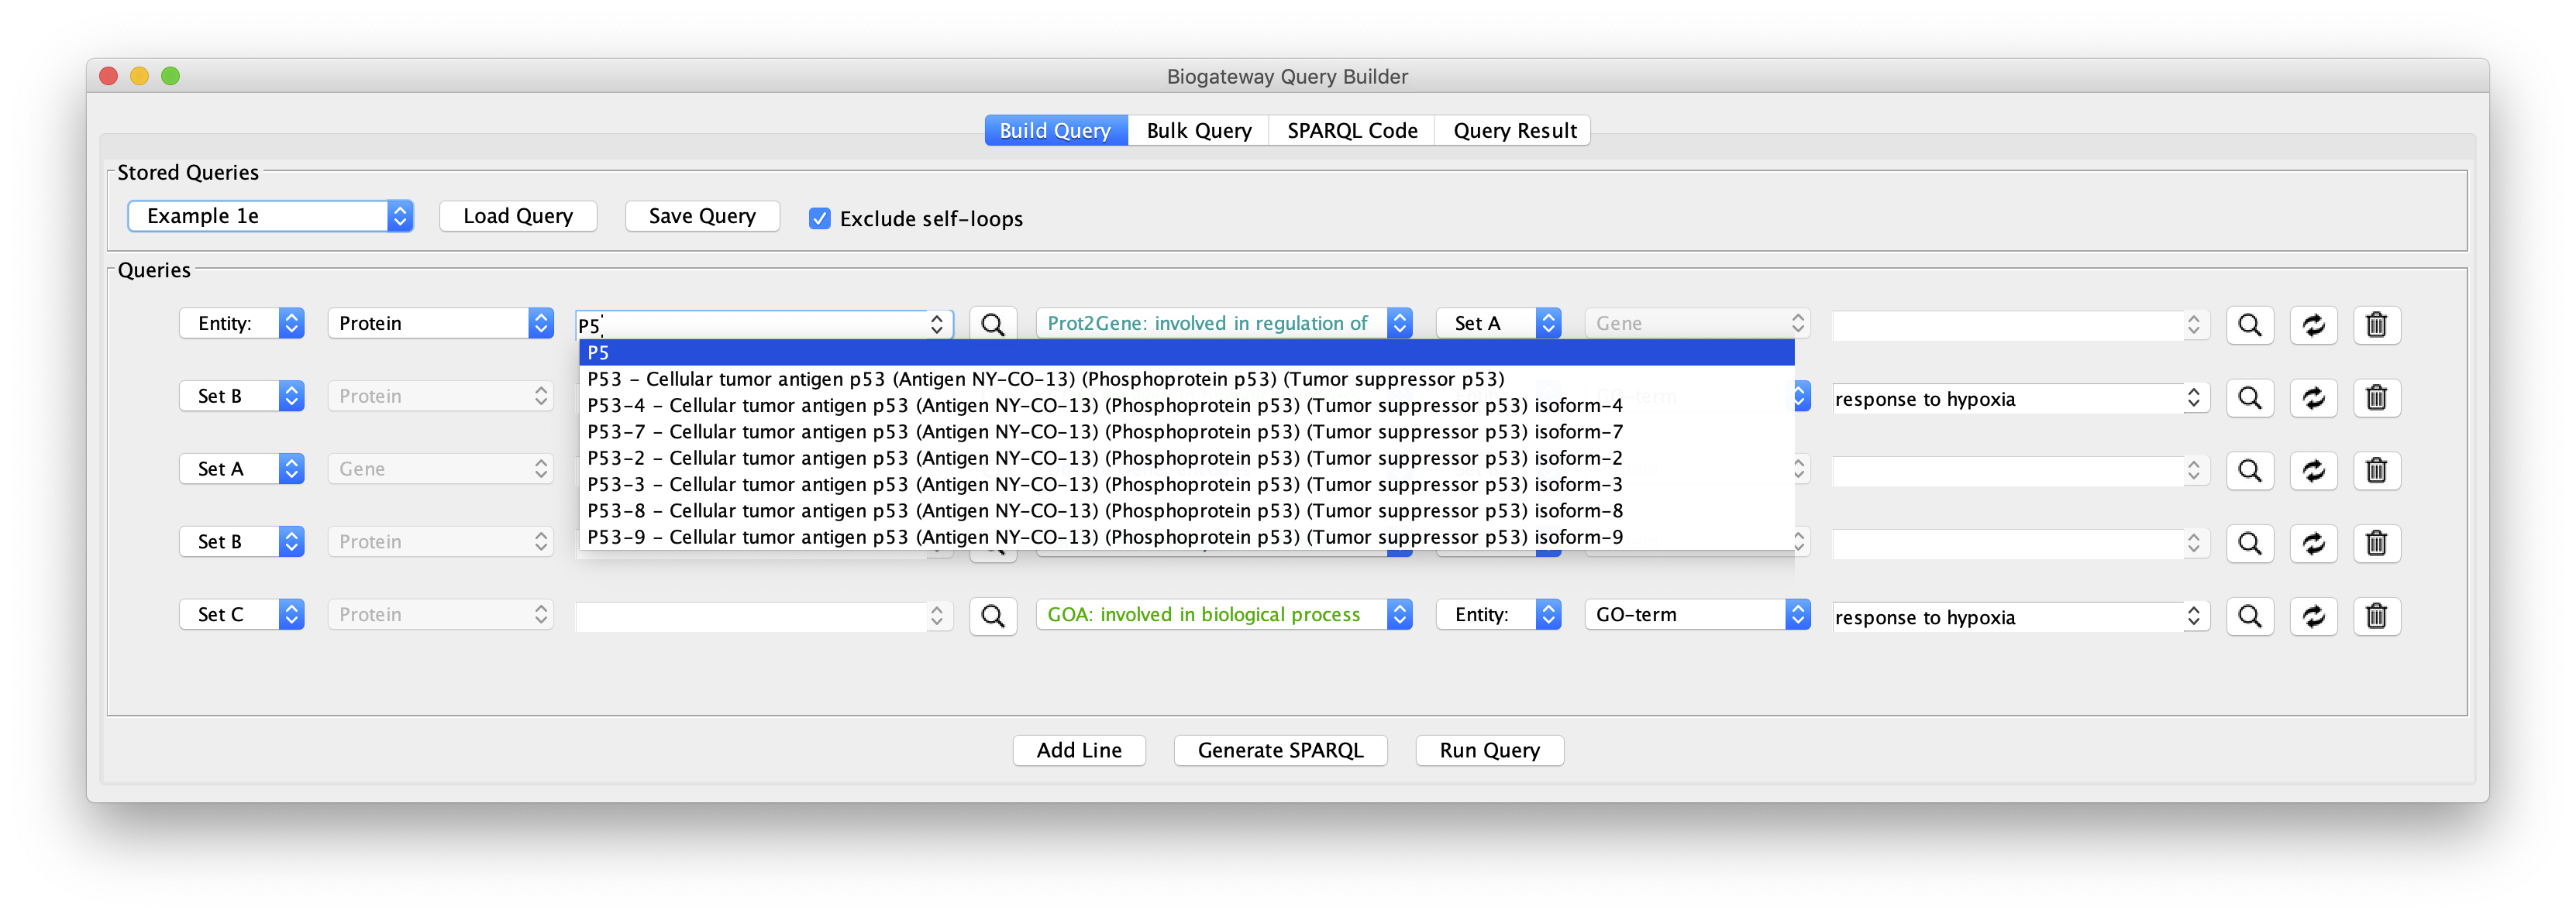This screenshot has height=917, width=2576.
Task: Right search icon in Set A Gene row
Action: pyautogui.click(x=2249, y=470)
